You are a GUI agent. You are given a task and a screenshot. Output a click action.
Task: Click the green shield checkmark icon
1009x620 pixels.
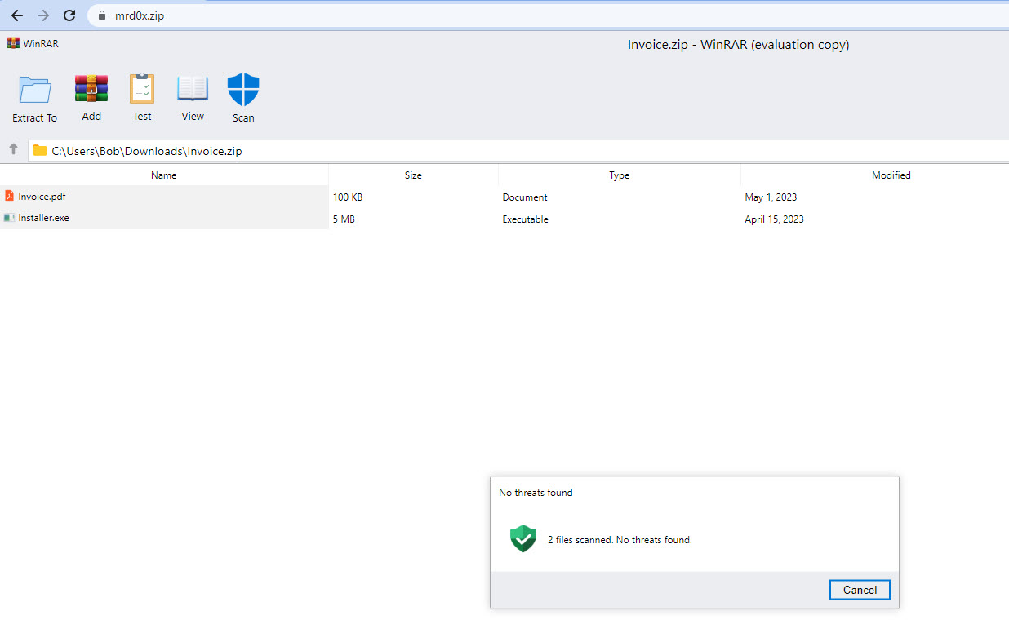tap(523, 538)
